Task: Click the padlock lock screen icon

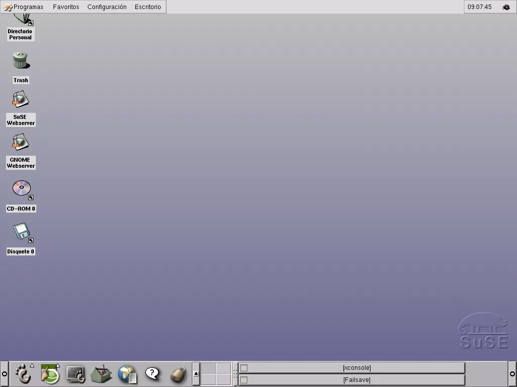Action: 178,374
